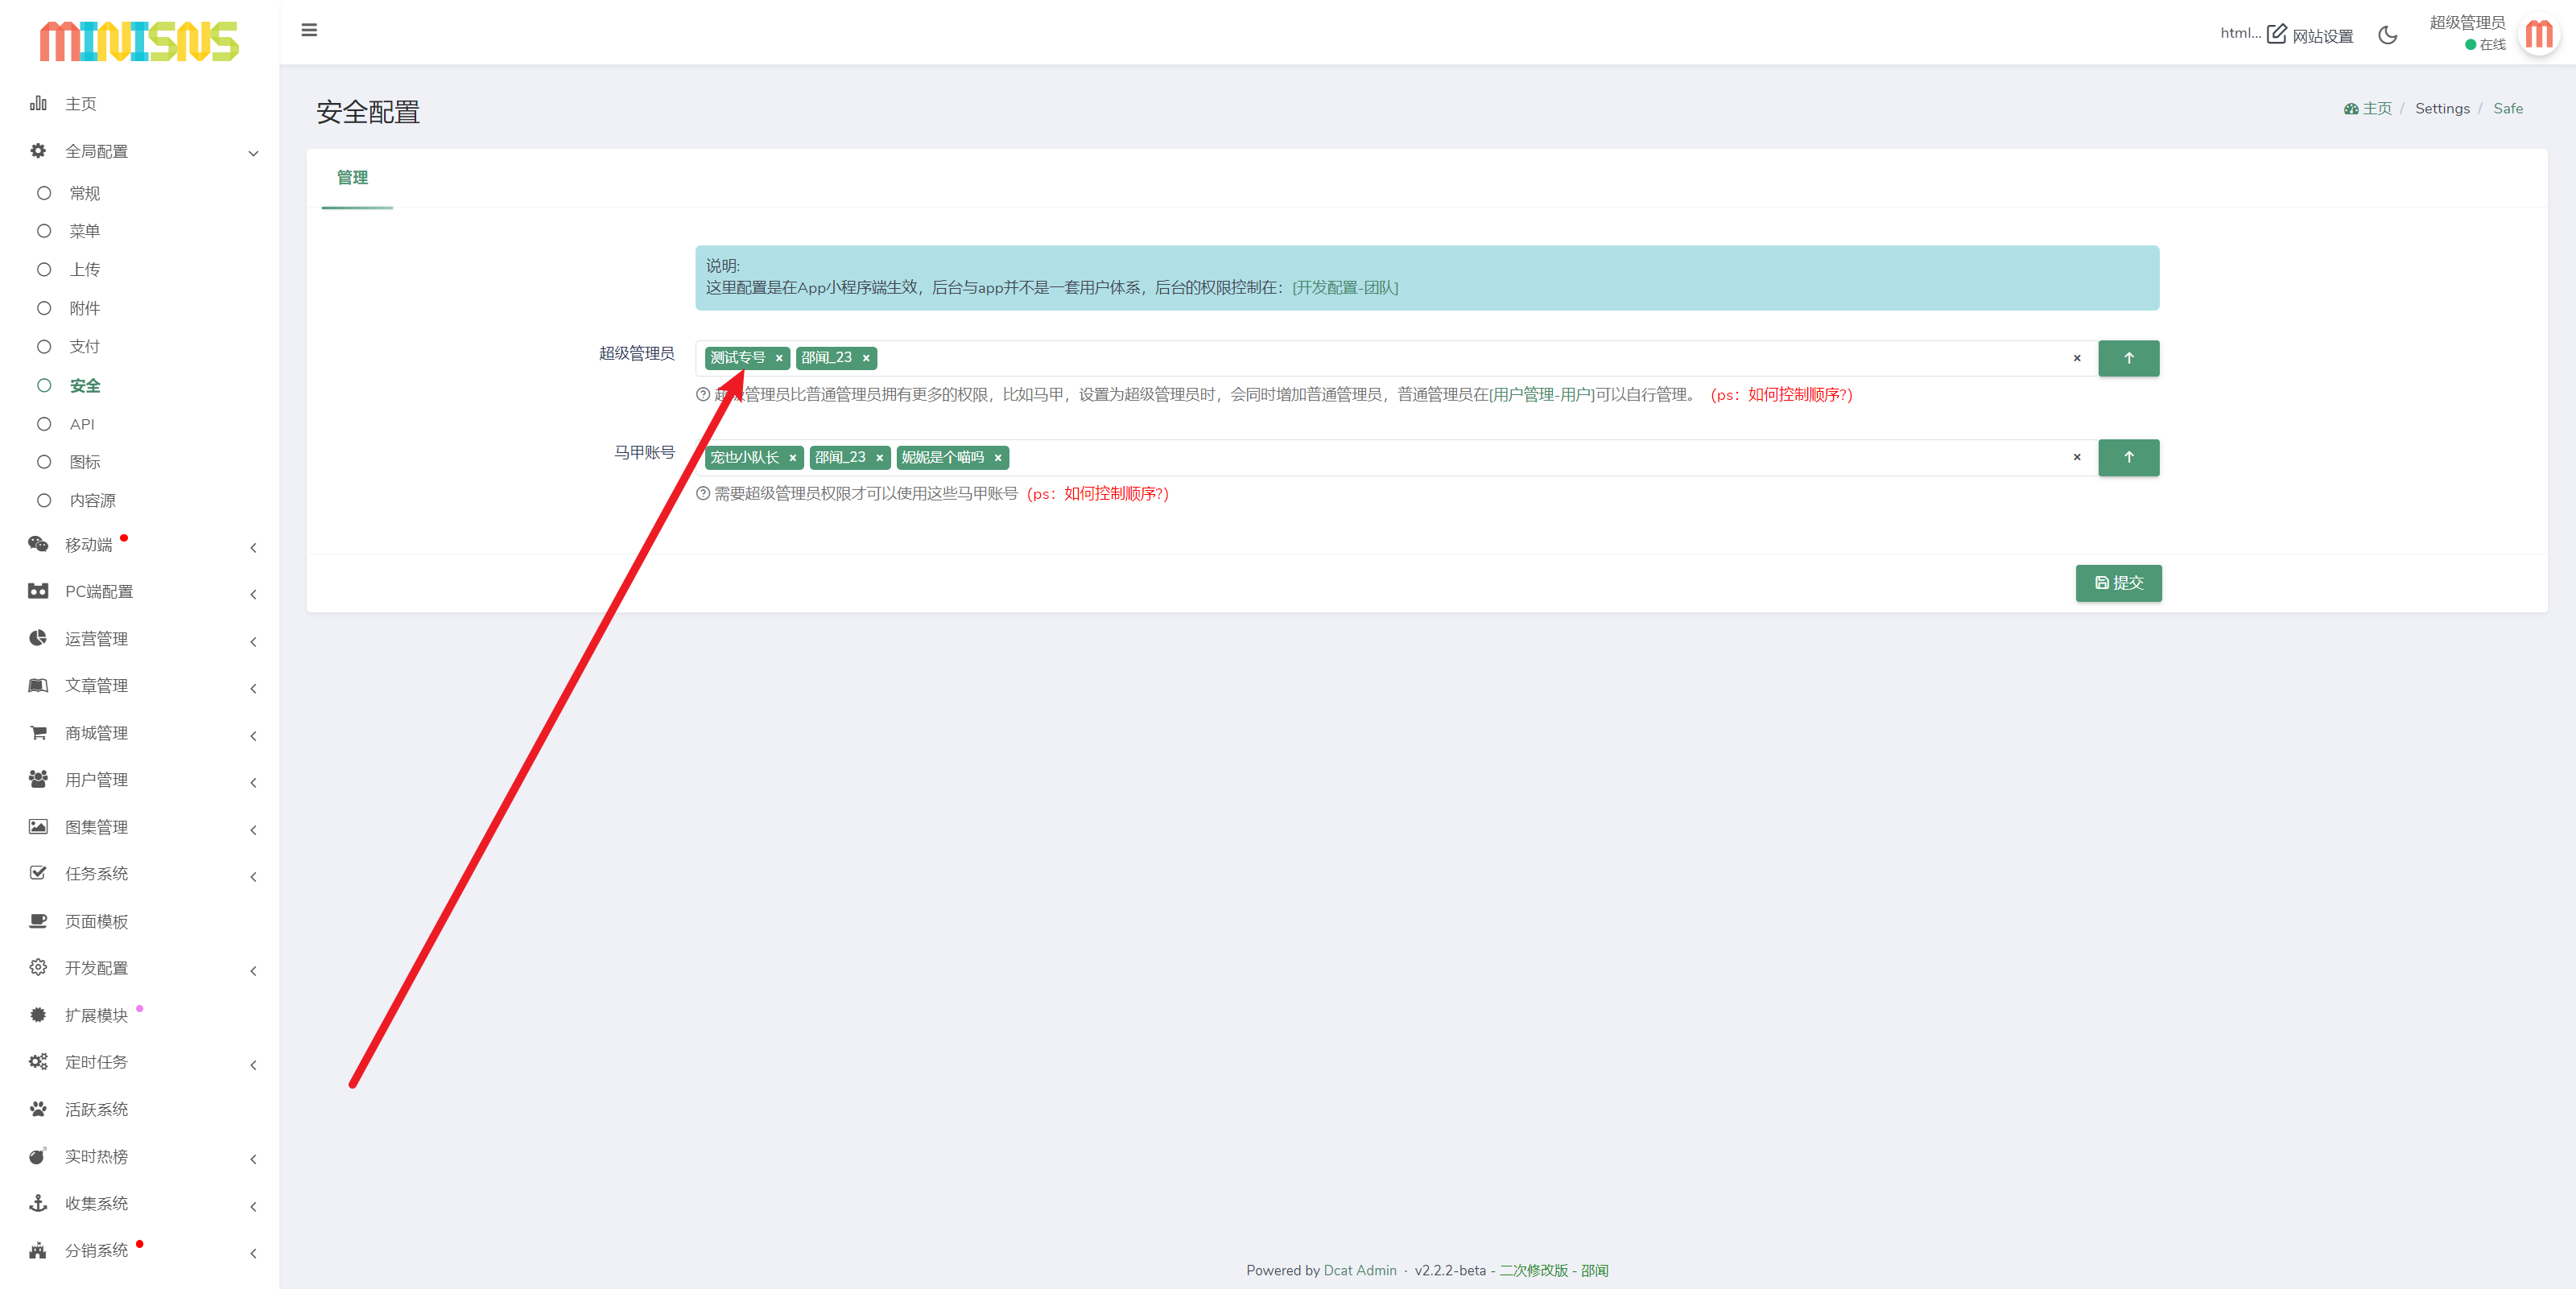Viewport: 2576px width, 1289px height.
Task: Select the API sidebar option
Action: (x=82, y=424)
